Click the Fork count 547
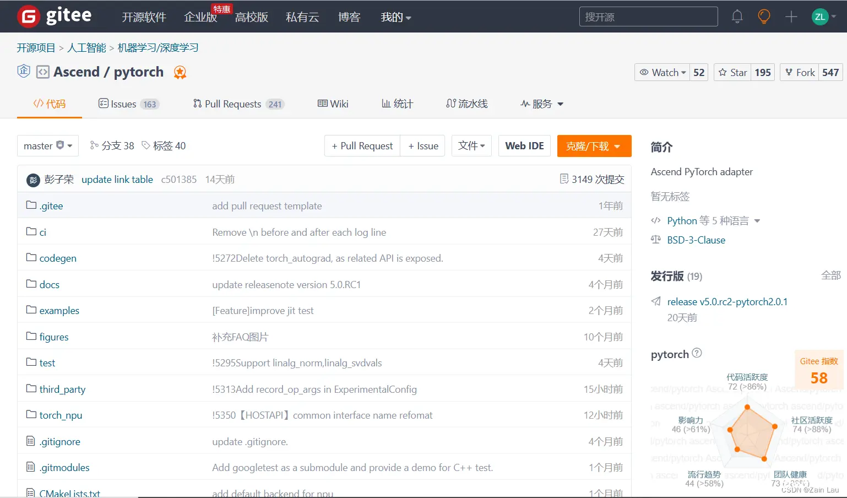The image size is (847, 498). pyautogui.click(x=830, y=72)
